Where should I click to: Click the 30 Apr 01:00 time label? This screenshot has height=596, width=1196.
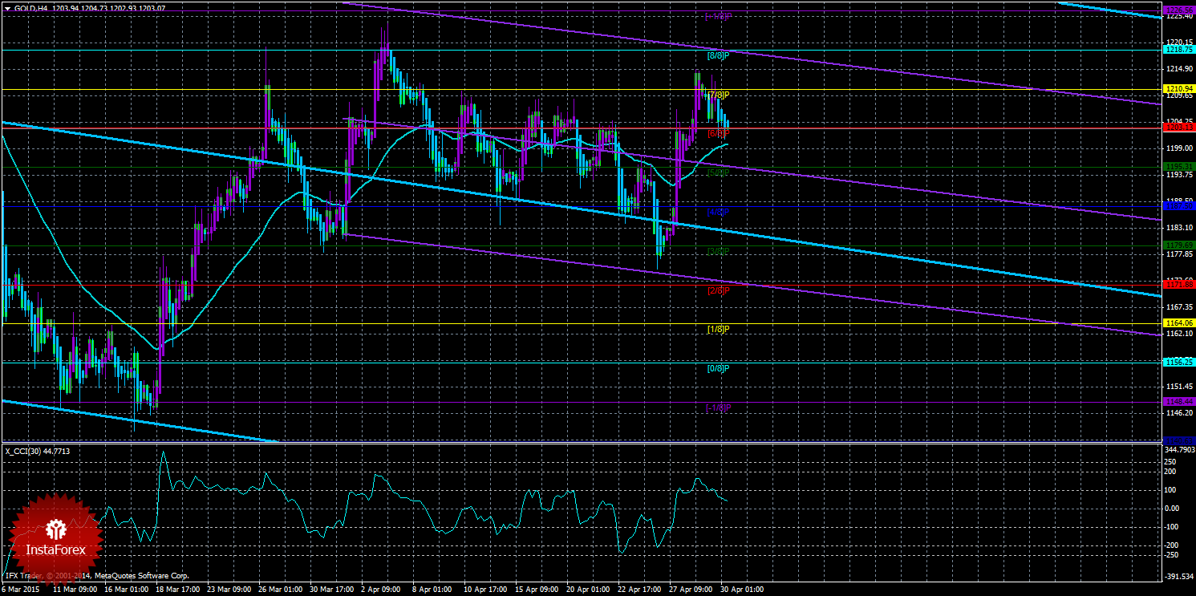(742, 590)
